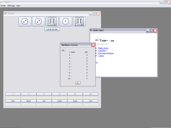
Task: Open the Foire Aux Questions link
Action: click(x=106, y=53)
